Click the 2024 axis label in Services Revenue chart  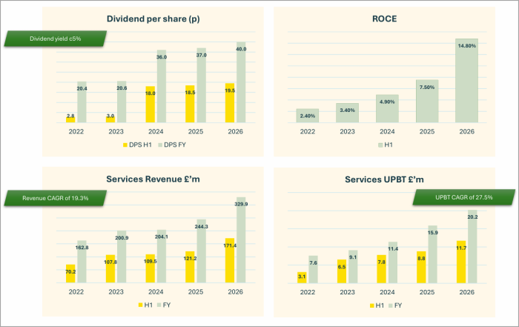pyautogui.click(x=156, y=292)
